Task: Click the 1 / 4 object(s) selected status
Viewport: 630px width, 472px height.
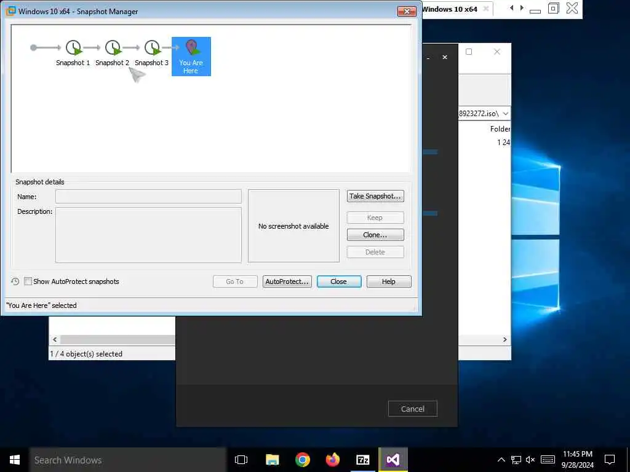Action: [86, 354]
